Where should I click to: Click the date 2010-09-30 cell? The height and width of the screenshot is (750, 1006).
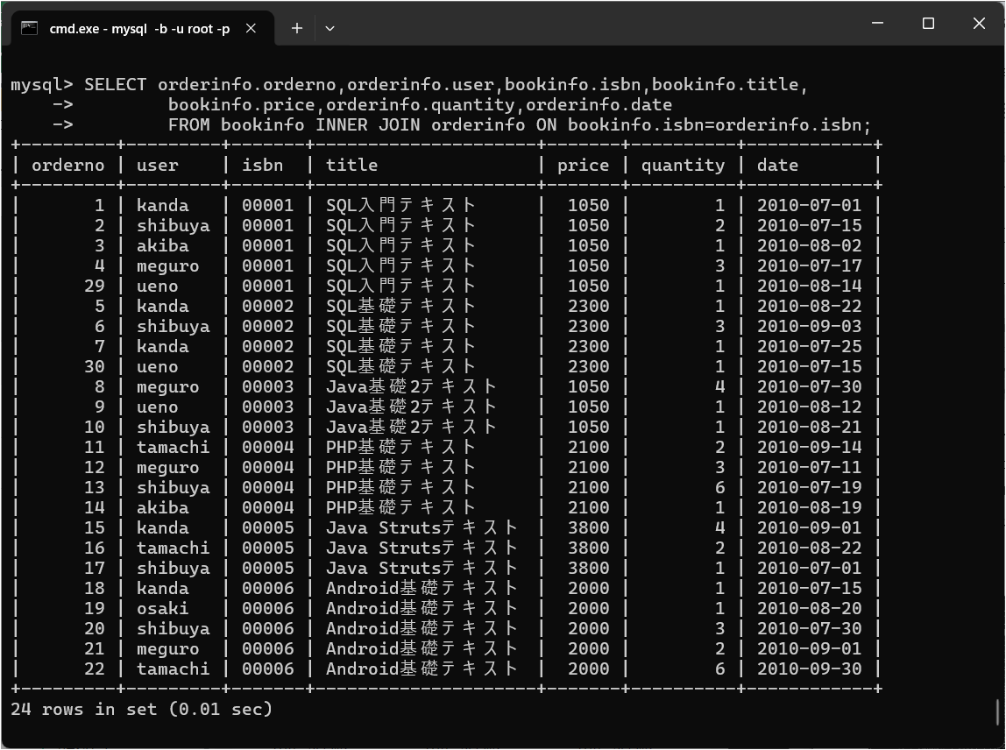809,669
